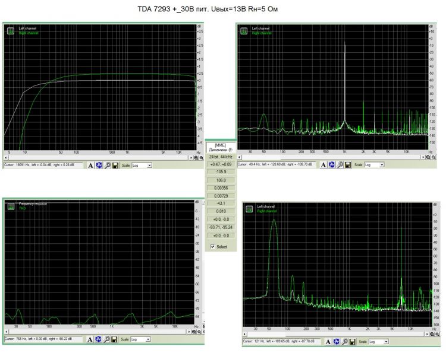The width and height of the screenshot is (446, 356).
Task: Select the [MME] Динамики results column header
Action: 221,147
